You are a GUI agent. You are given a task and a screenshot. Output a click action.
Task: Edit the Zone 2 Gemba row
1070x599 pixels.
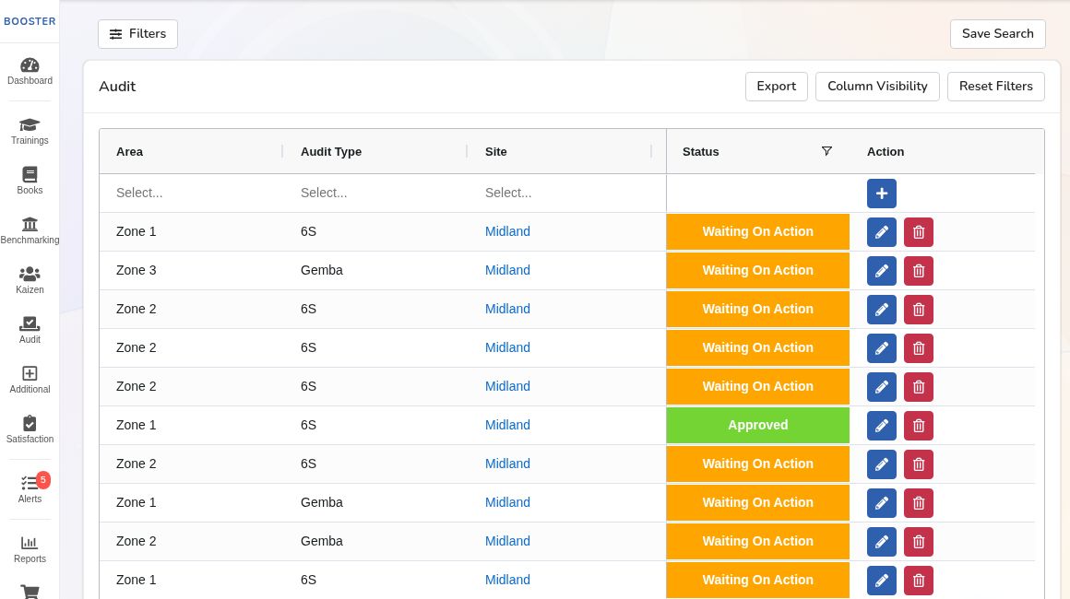[x=882, y=542]
